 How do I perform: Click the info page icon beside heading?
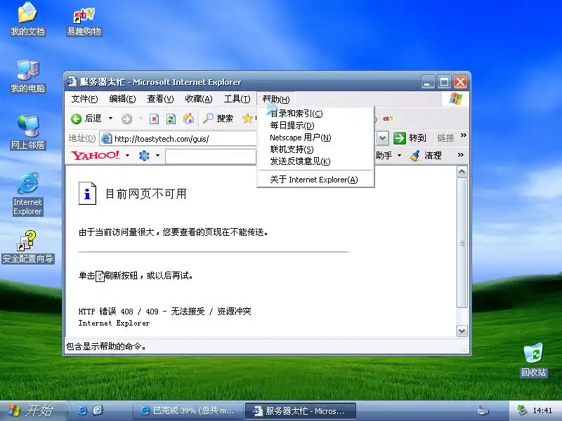(x=87, y=194)
